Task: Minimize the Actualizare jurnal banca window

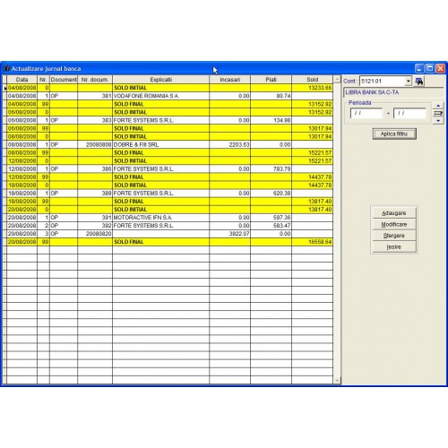Action: pyautogui.click(x=419, y=69)
